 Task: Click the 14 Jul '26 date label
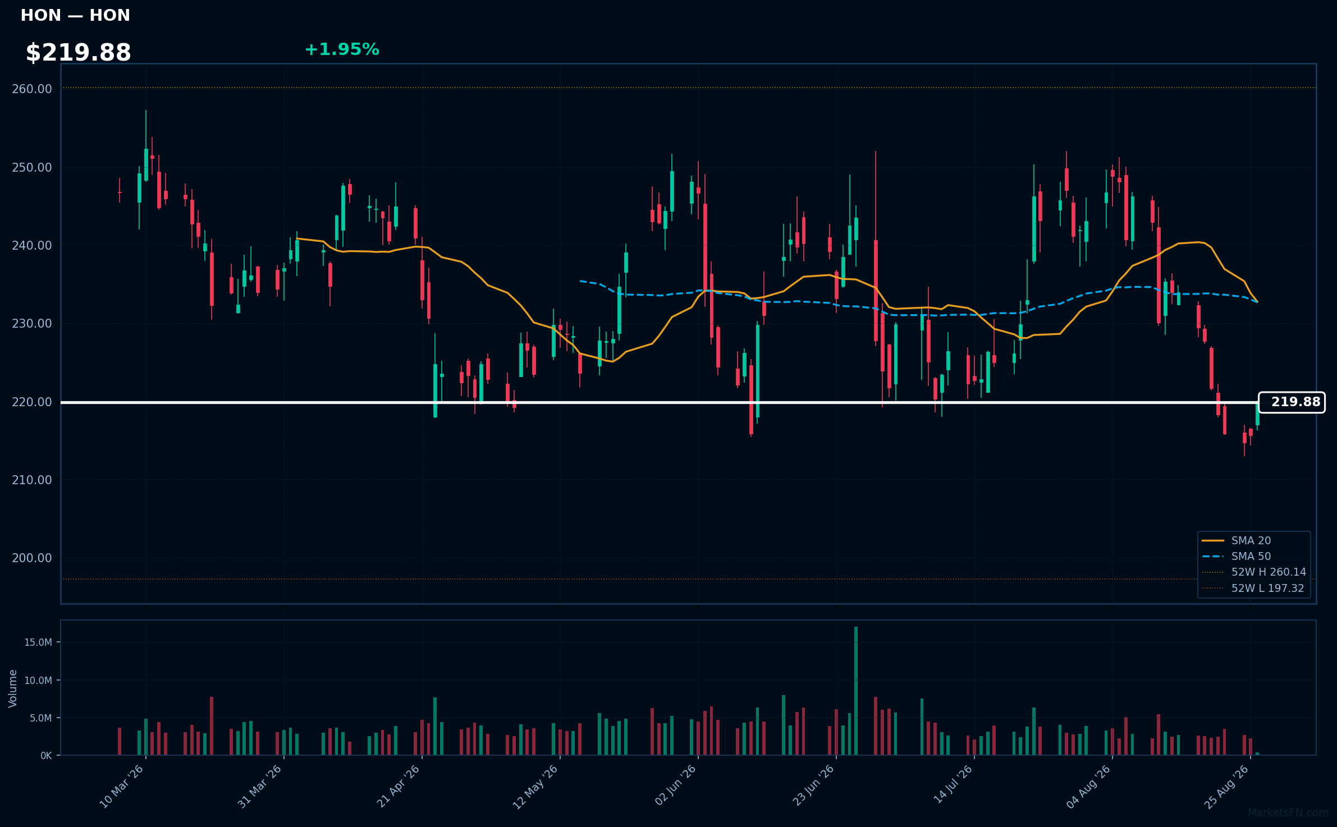pos(953,784)
